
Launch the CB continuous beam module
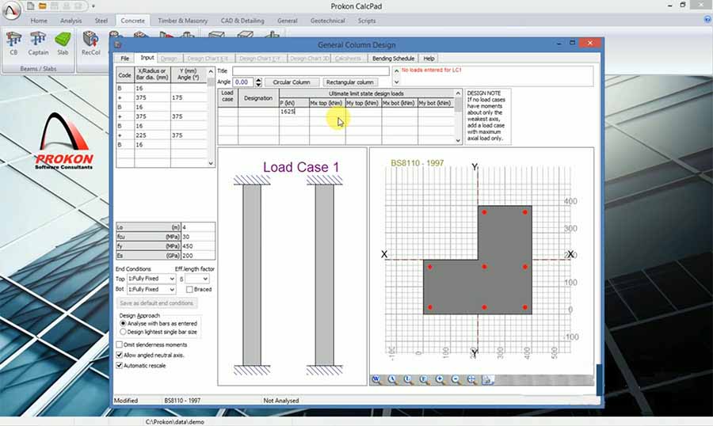13,44
